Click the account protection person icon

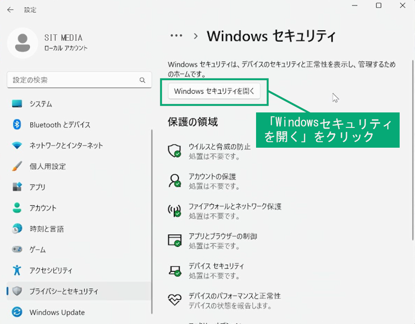point(174,180)
